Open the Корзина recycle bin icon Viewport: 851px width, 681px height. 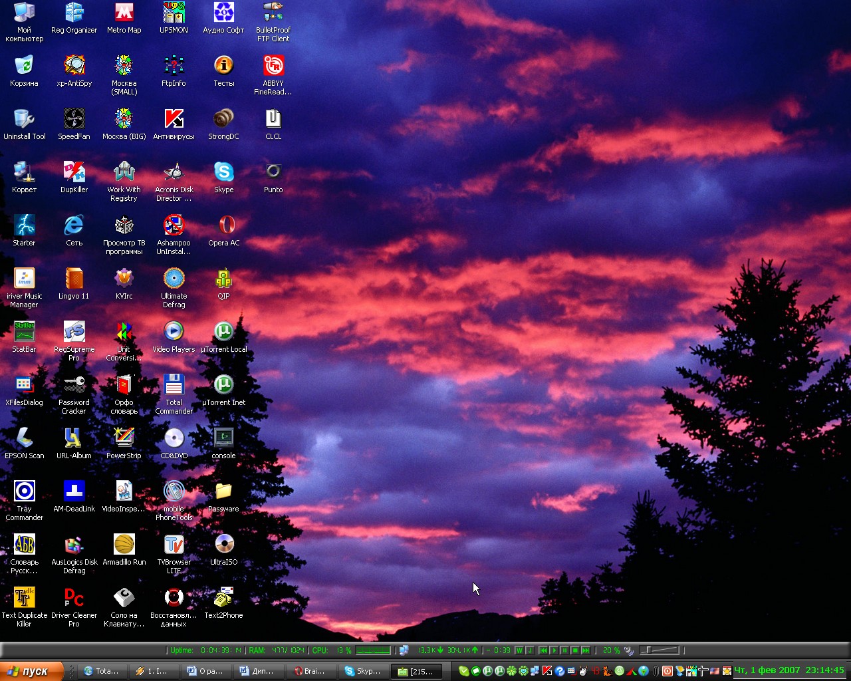[x=24, y=67]
